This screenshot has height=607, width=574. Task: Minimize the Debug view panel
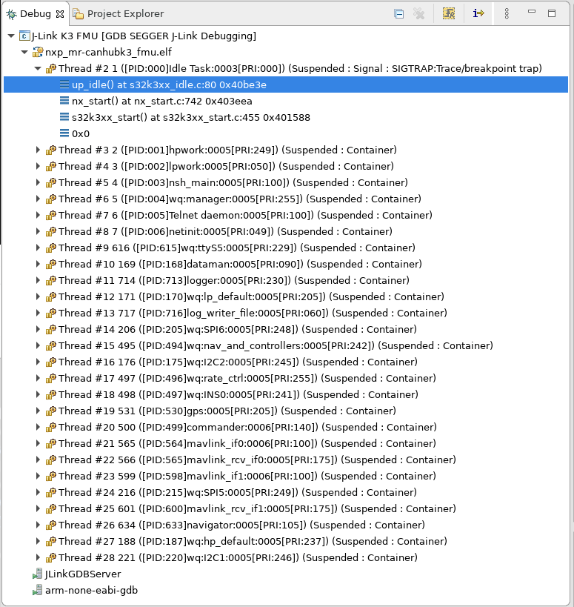point(531,13)
